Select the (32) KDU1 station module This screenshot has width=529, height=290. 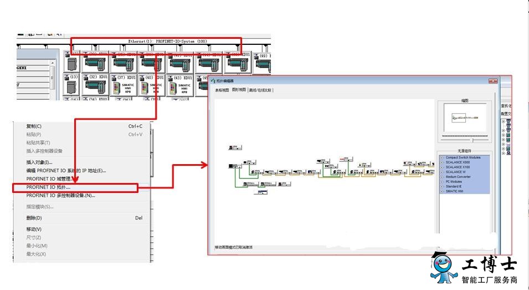(x=95, y=84)
